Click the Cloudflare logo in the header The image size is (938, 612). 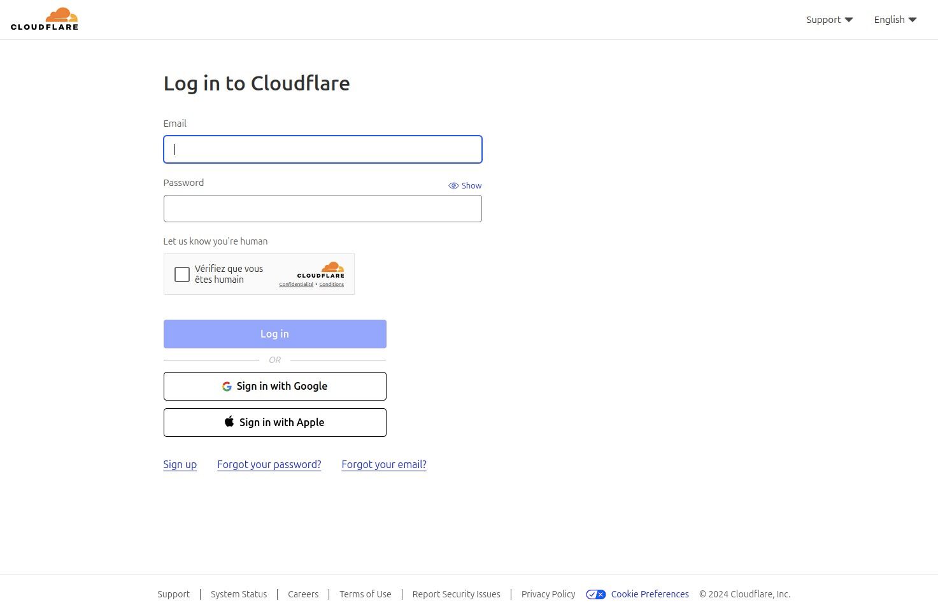[44, 18]
